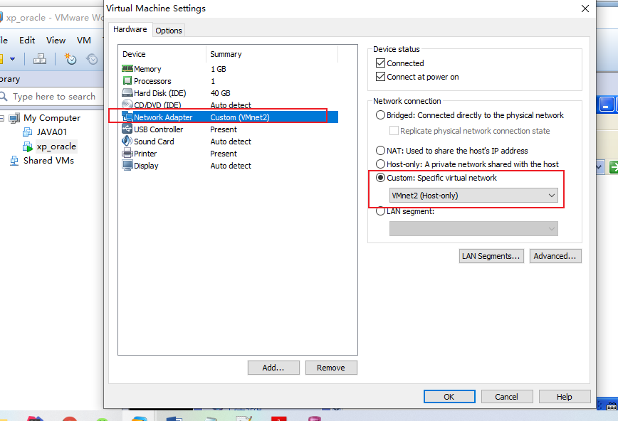Viewport: 618px width, 421px height.
Task: Click the Shared VMs icon
Action: point(14,161)
